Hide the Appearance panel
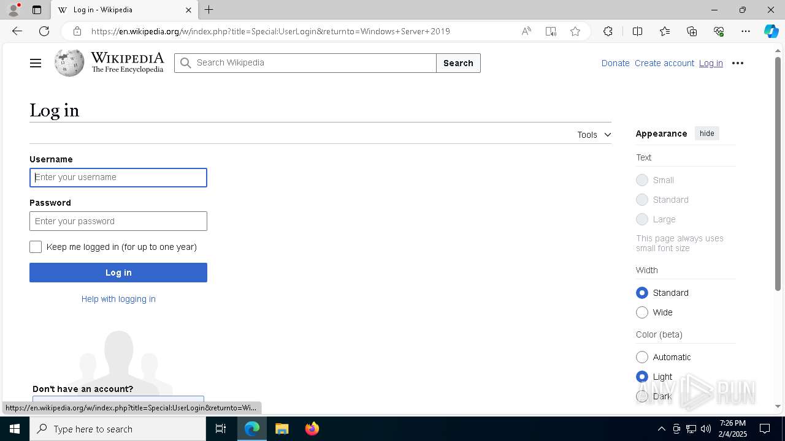The image size is (785, 441). 707,134
